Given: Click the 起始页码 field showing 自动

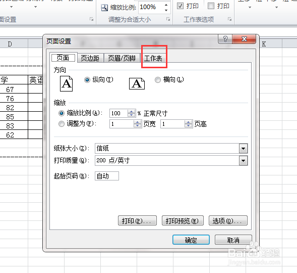Looking at the screenshot, I should tap(107, 176).
